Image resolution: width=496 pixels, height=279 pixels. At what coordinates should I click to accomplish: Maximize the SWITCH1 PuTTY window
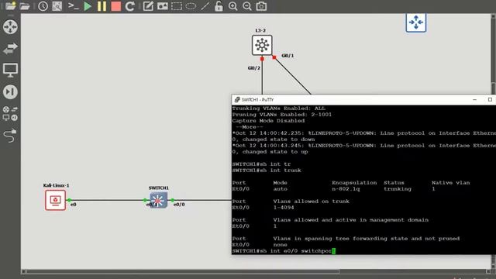(x=490, y=100)
